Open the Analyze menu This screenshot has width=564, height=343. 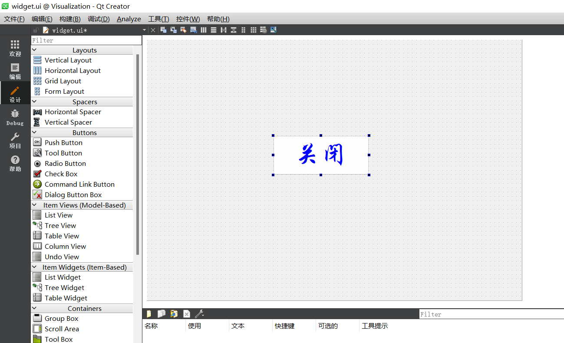tap(129, 19)
